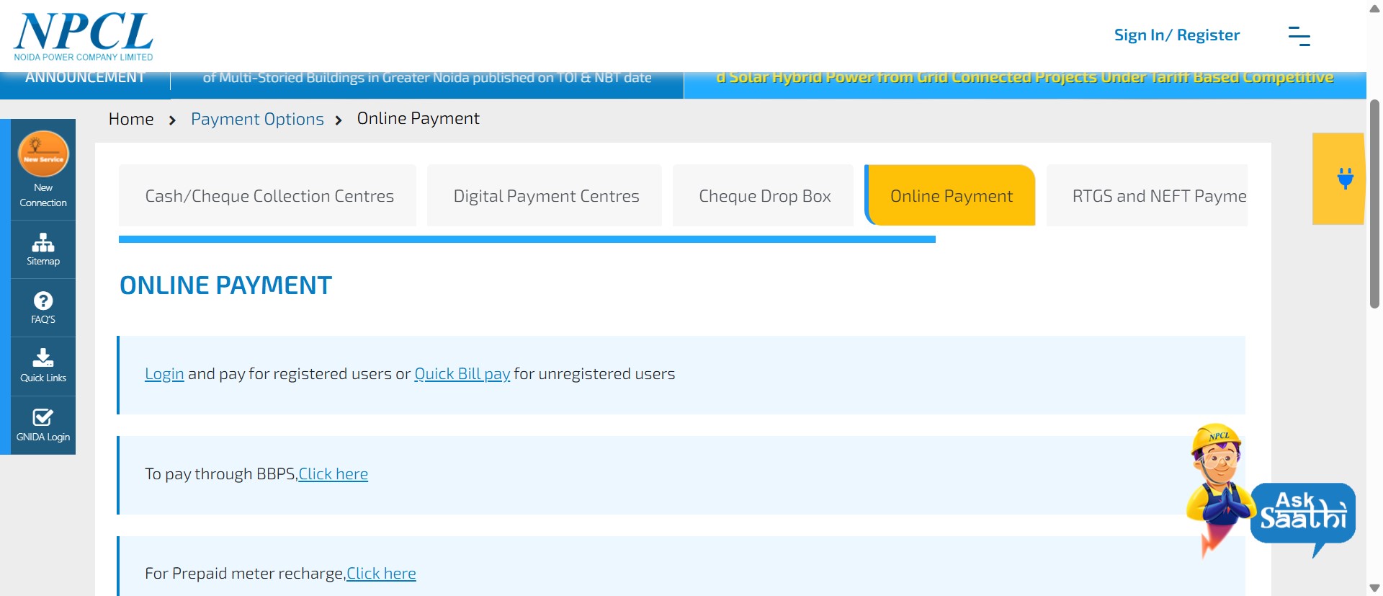Switch to Digital Payment Centres tab
The image size is (1383, 596).
[x=545, y=196]
